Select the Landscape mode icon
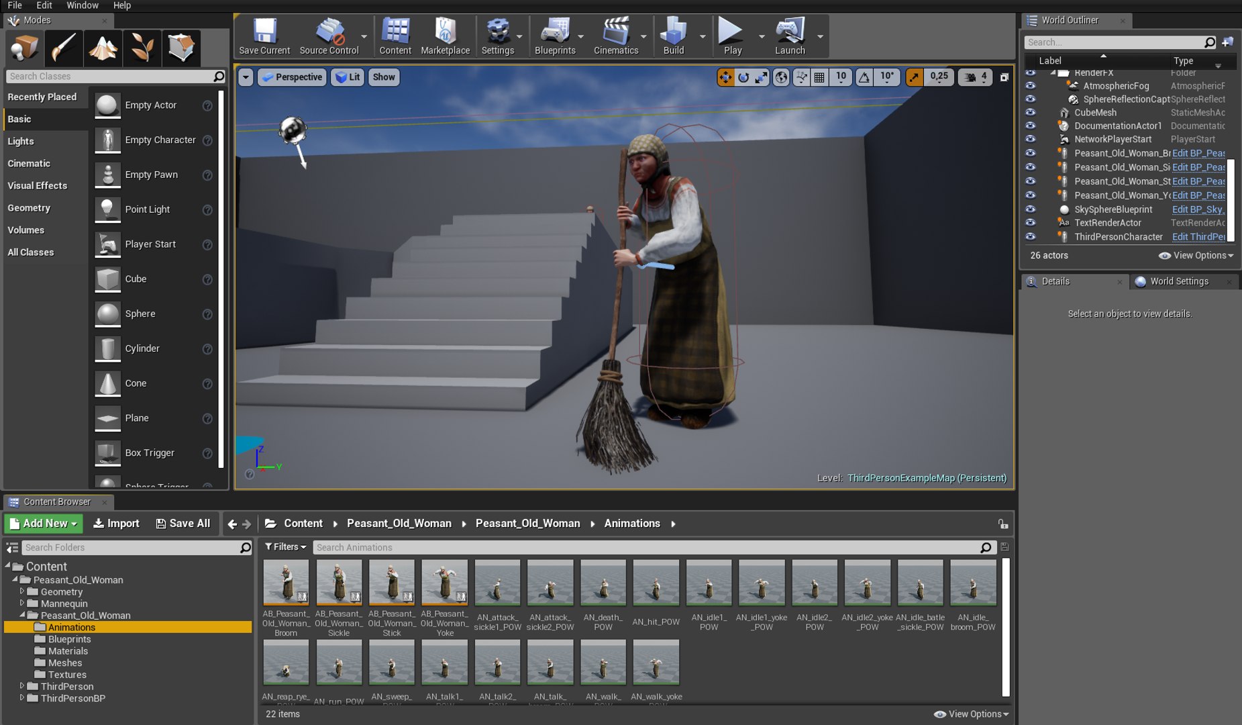Screen dimensions: 1242x725 point(103,48)
